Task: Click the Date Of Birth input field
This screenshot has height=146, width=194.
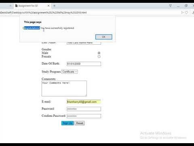Action: [x=84, y=64]
